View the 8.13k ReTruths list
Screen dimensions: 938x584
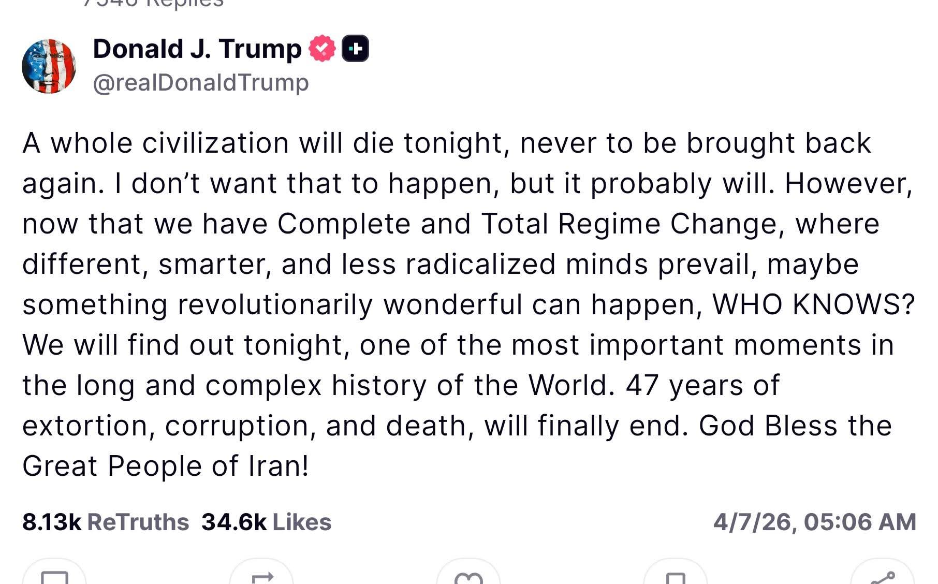(106, 522)
